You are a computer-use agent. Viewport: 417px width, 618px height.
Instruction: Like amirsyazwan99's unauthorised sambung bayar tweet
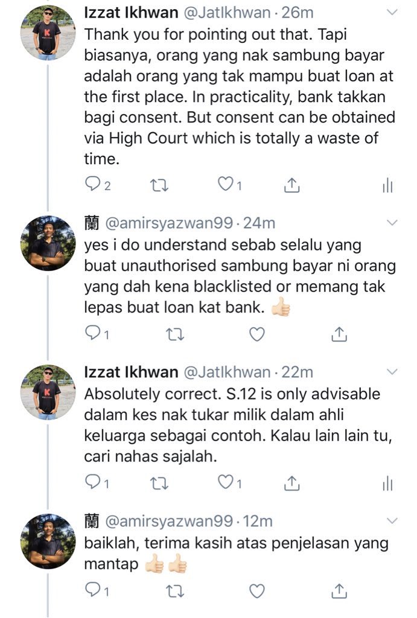[x=257, y=334]
